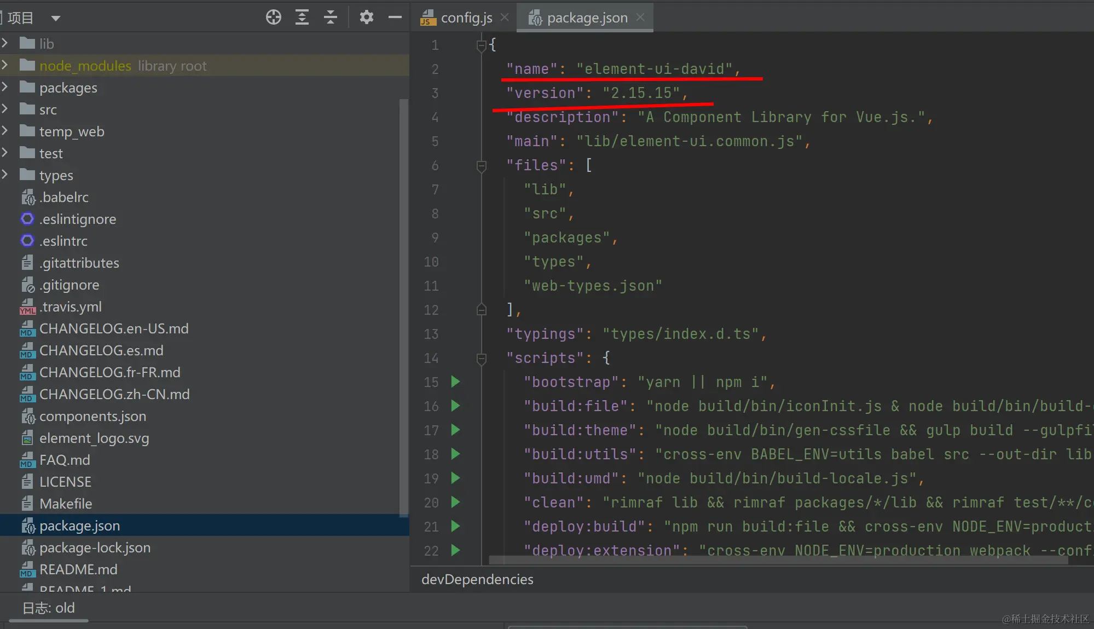This screenshot has width=1094, height=629.
Task: Click the locate/select opened file target icon
Action: click(273, 18)
